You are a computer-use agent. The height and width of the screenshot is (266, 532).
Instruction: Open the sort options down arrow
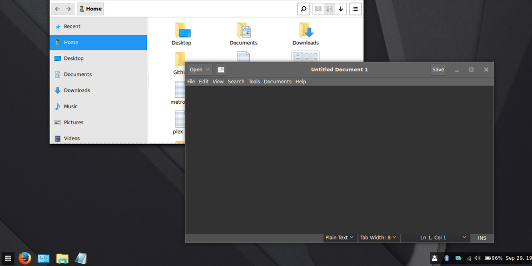pyautogui.click(x=340, y=9)
